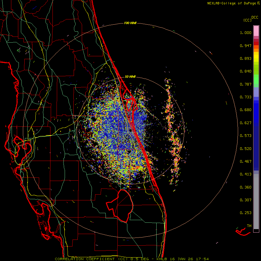
Task: Select the 0.680 legend value
Action: tap(246, 110)
